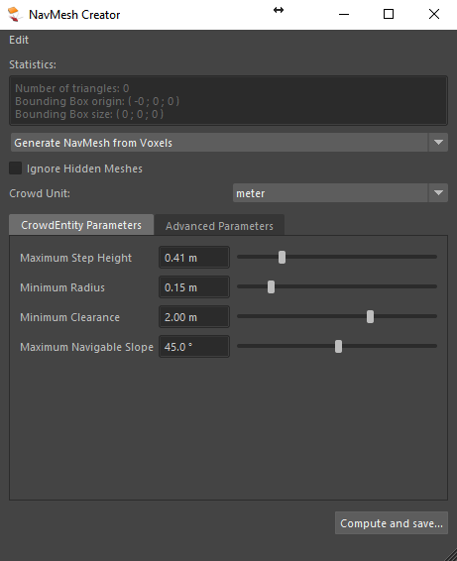The height and width of the screenshot is (561, 457).
Task: Click the Minimum Clearance slider handle
Action: (370, 316)
